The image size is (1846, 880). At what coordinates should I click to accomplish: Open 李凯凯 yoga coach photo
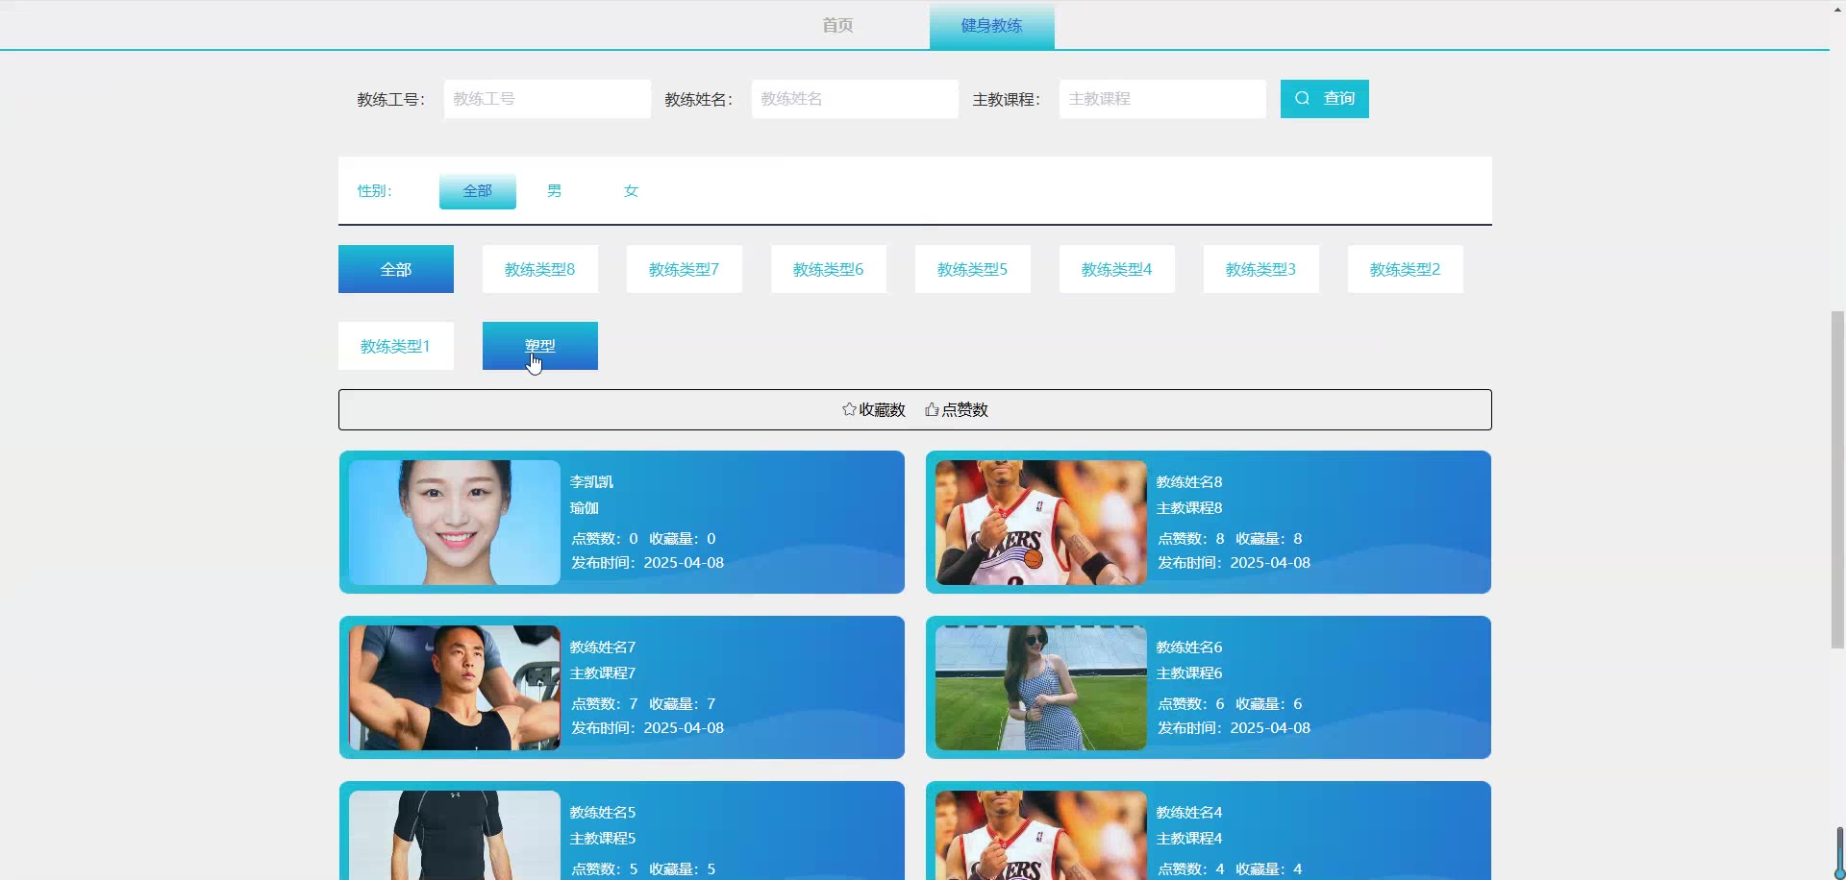click(x=454, y=523)
